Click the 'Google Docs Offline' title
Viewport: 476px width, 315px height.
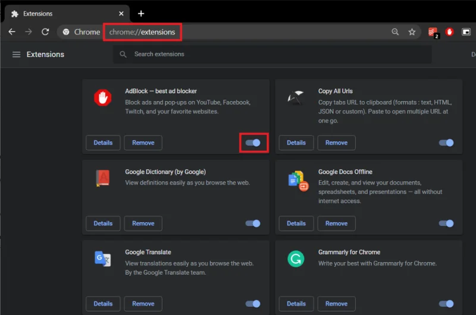coord(345,172)
